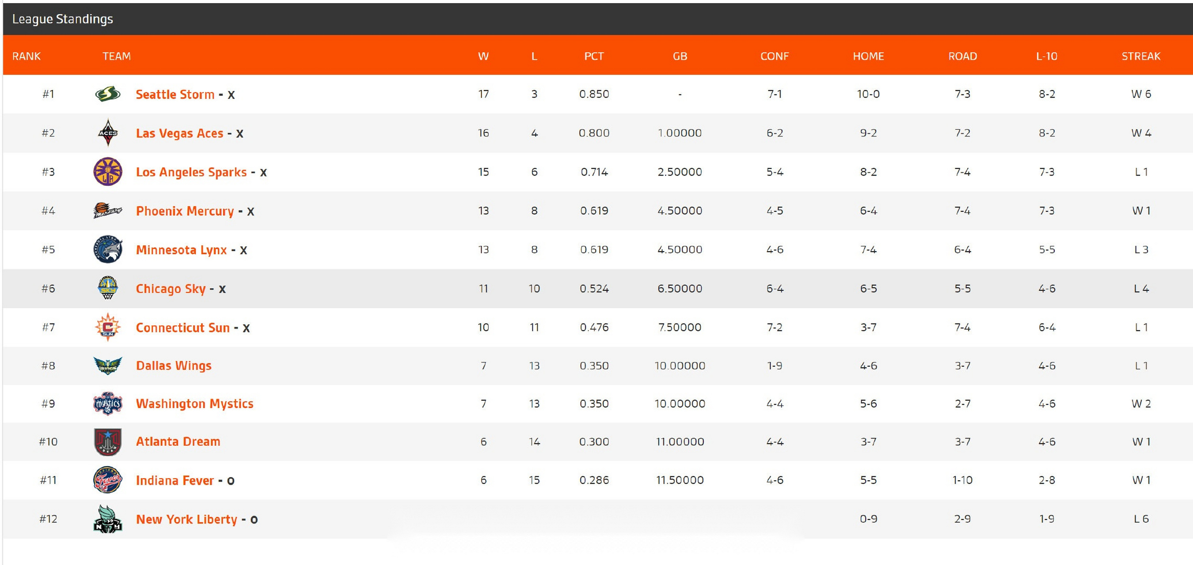Click the Washington Mystics logo
The height and width of the screenshot is (565, 1193).
(107, 403)
